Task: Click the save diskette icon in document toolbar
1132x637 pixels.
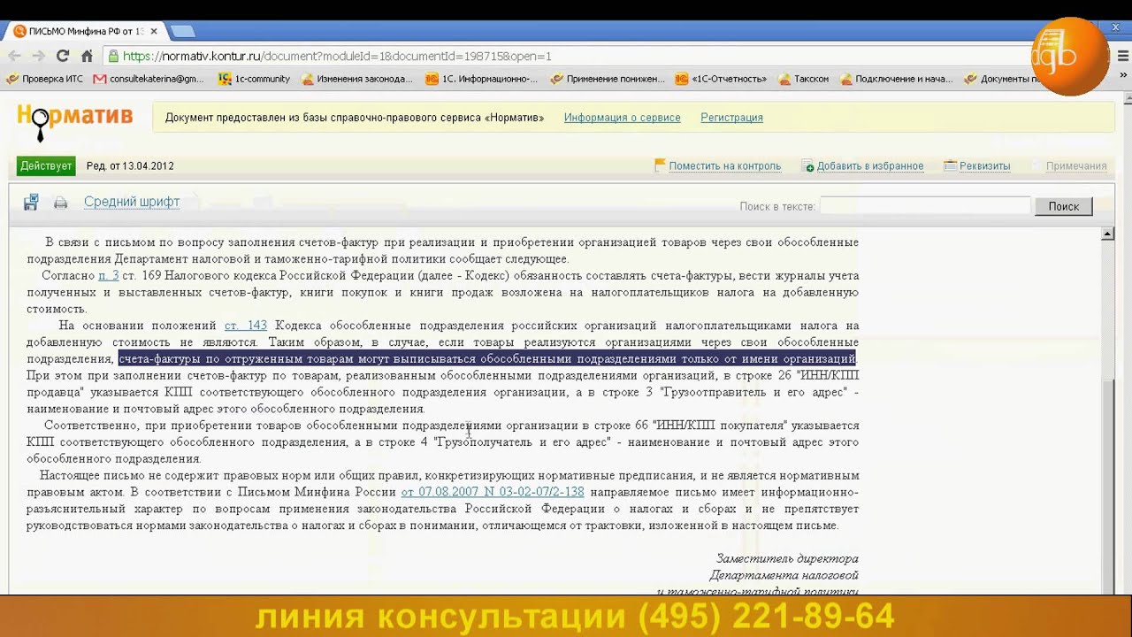Action: click(x=31, y=203)
